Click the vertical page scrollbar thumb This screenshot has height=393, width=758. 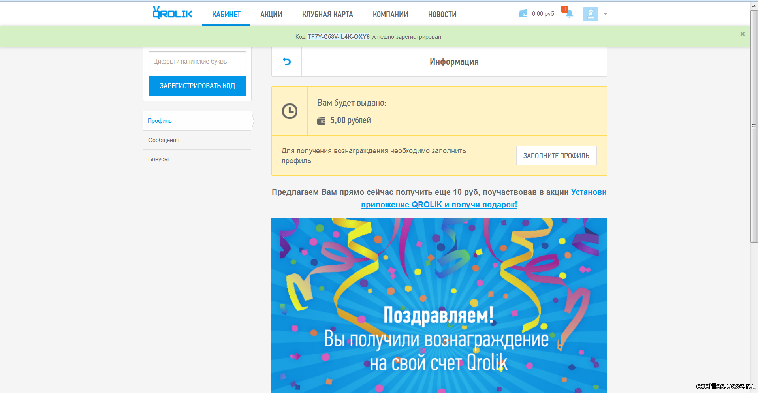click(x=754, y=126)
